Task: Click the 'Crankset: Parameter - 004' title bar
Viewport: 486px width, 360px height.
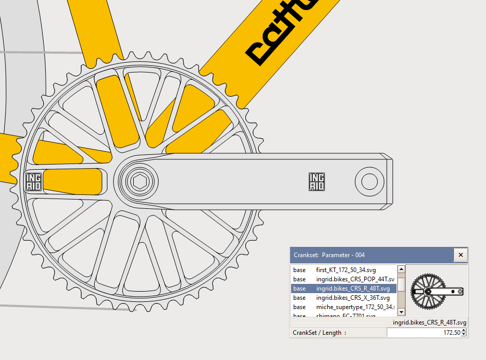Action: (372, 255)
